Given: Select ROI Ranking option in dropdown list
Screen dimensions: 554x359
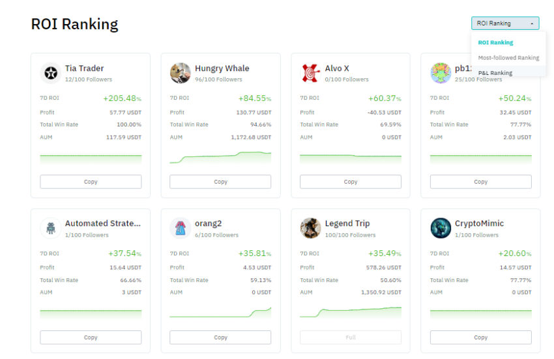Looking at the screenshot, I should click(495, 42).
